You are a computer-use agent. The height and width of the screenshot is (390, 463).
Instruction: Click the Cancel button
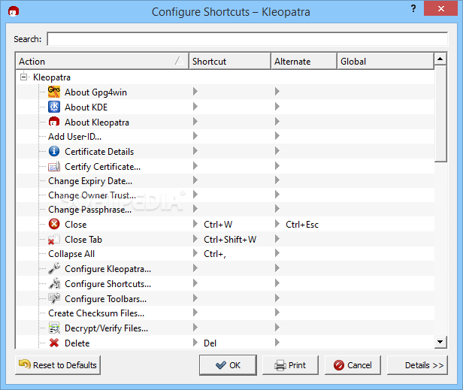pyautogui.click(x=353, y=365)
